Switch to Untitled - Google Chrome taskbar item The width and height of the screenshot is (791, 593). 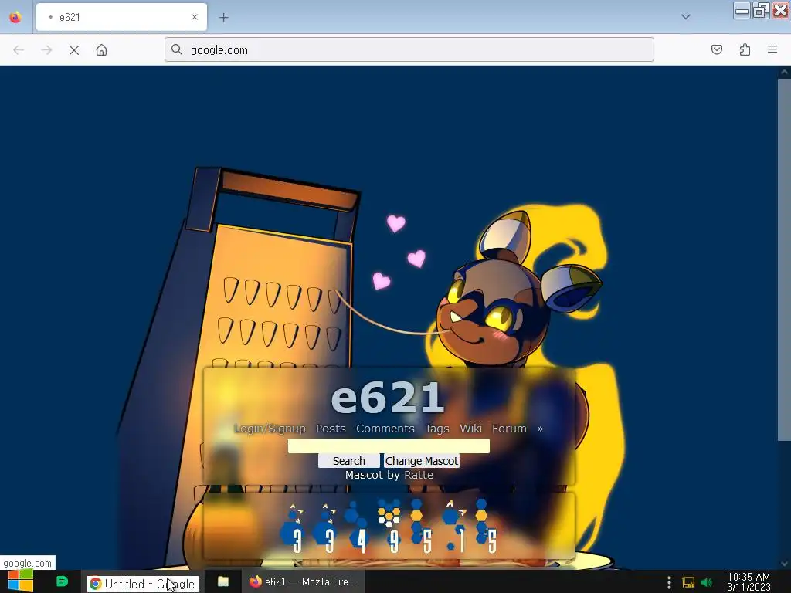(143, 584)
